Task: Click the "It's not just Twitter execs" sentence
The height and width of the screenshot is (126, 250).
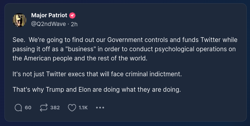Action: coord(97,74)
